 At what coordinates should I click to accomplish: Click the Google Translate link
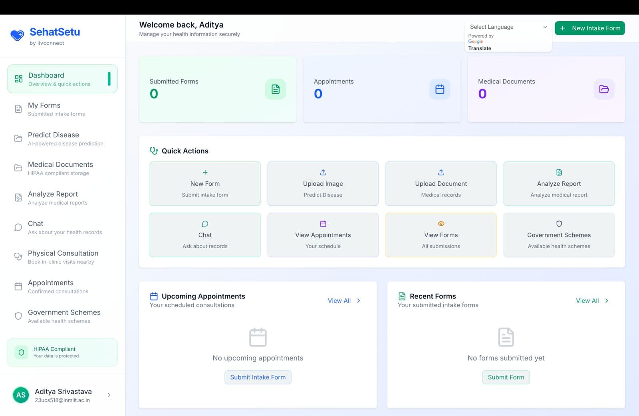pyautogui.click(x=479, y=45)
